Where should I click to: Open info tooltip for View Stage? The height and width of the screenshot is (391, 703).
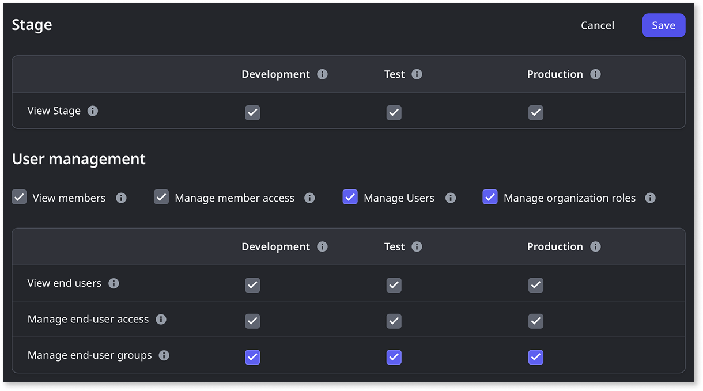coord(93,111)
